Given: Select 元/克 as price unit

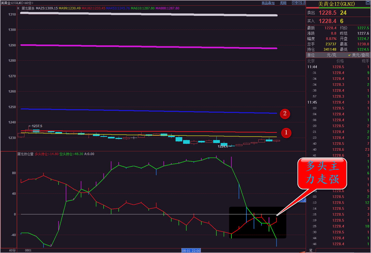Looking at the screenshot, I should pos(331,55).
